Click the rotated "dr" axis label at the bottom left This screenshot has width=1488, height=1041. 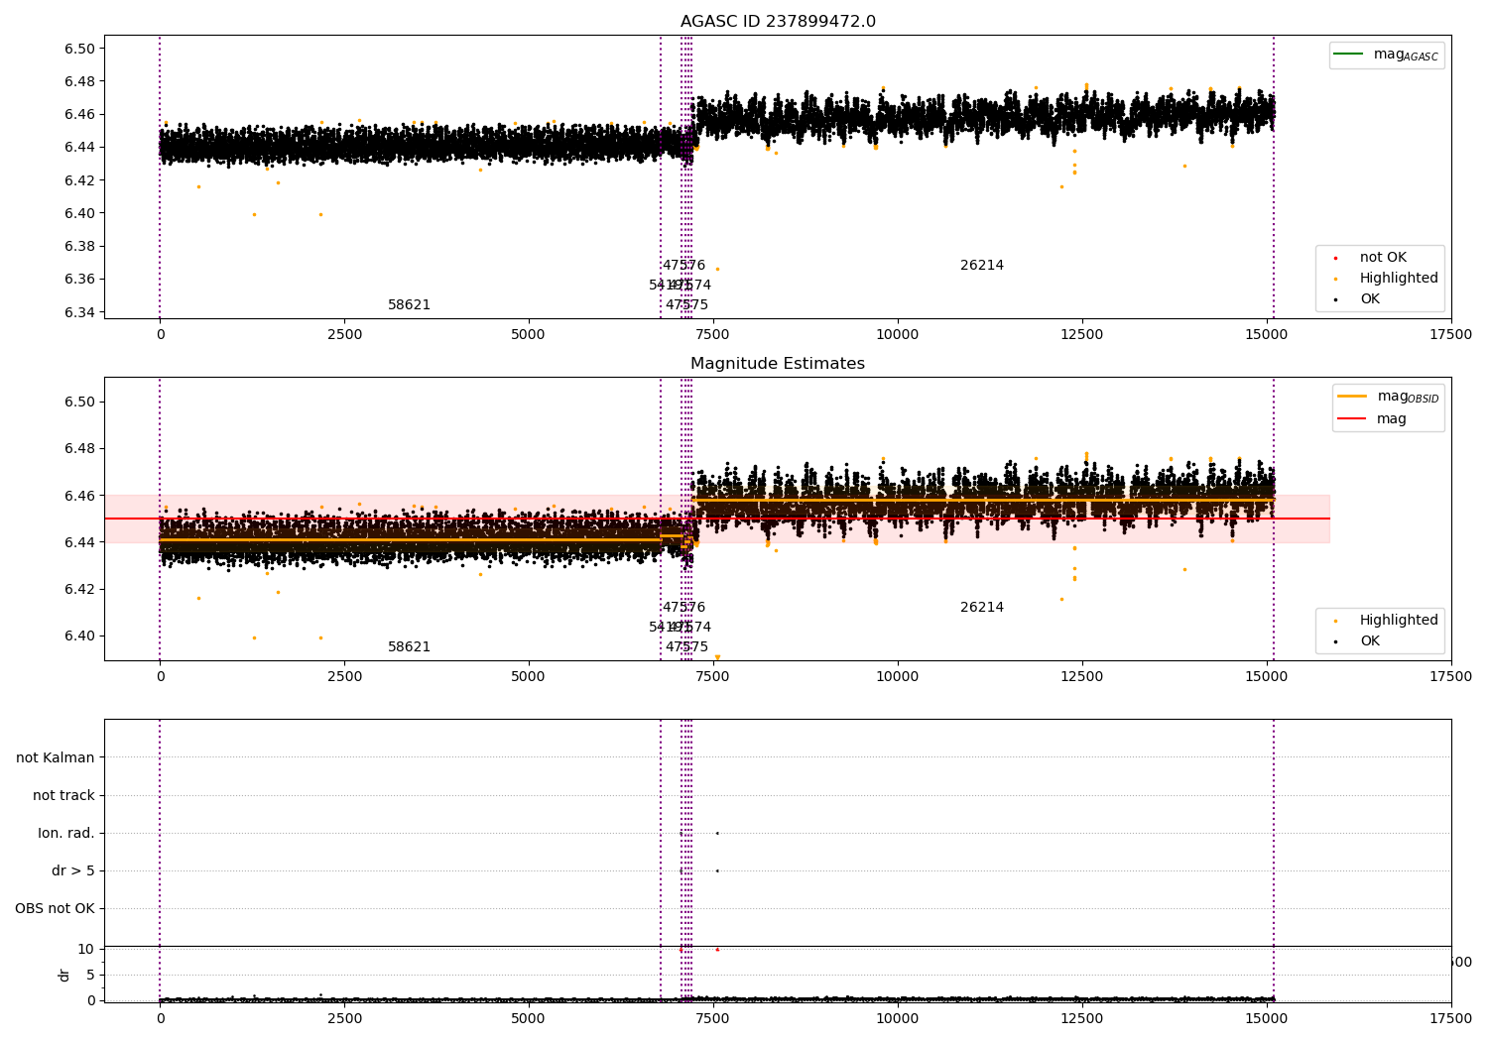point(64,975)
